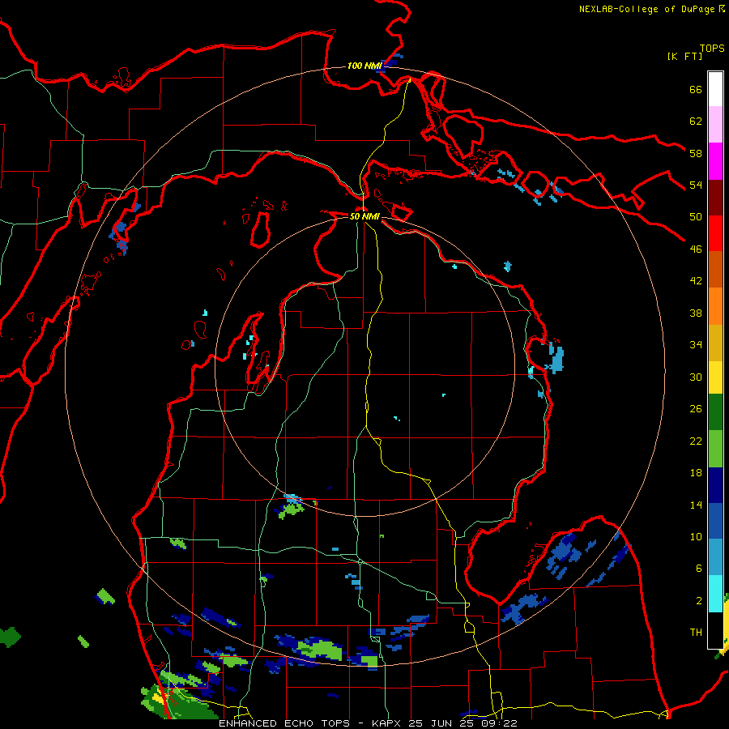Click the legend value 34

click(x=696, y=345)
